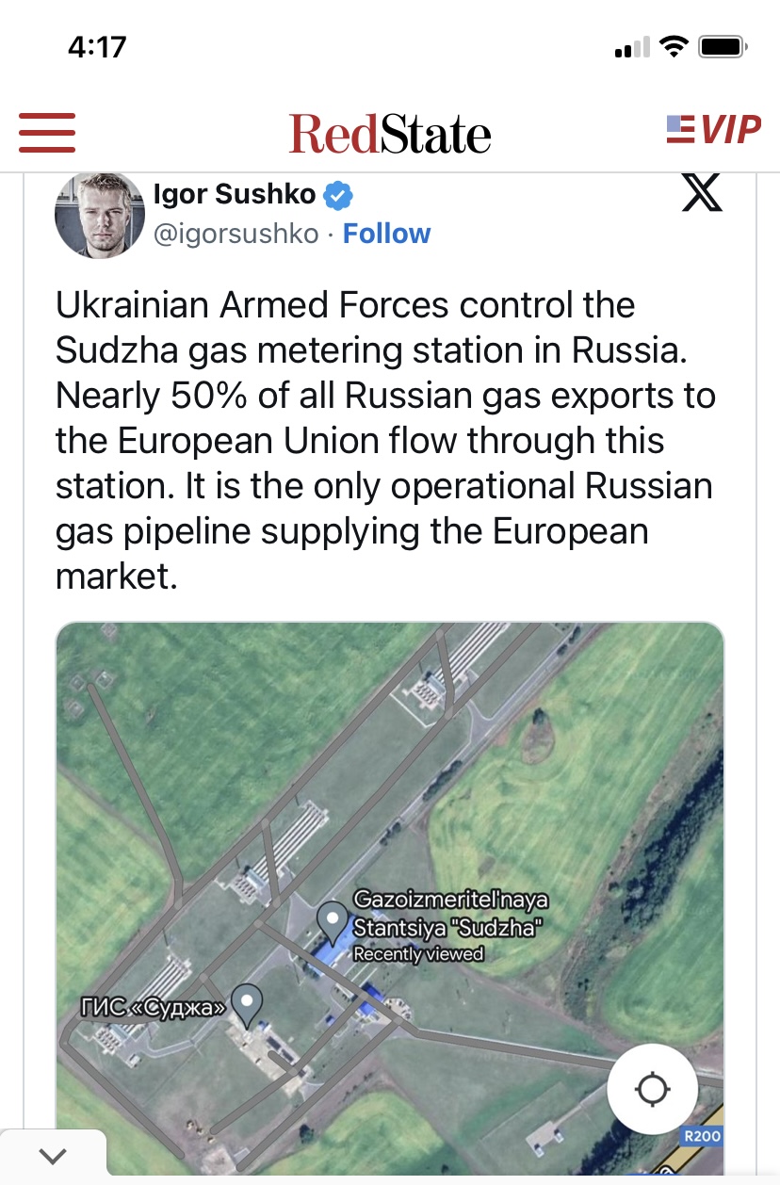
Task: Tap the battery indicator in status bar
Action: click(723, 46)
